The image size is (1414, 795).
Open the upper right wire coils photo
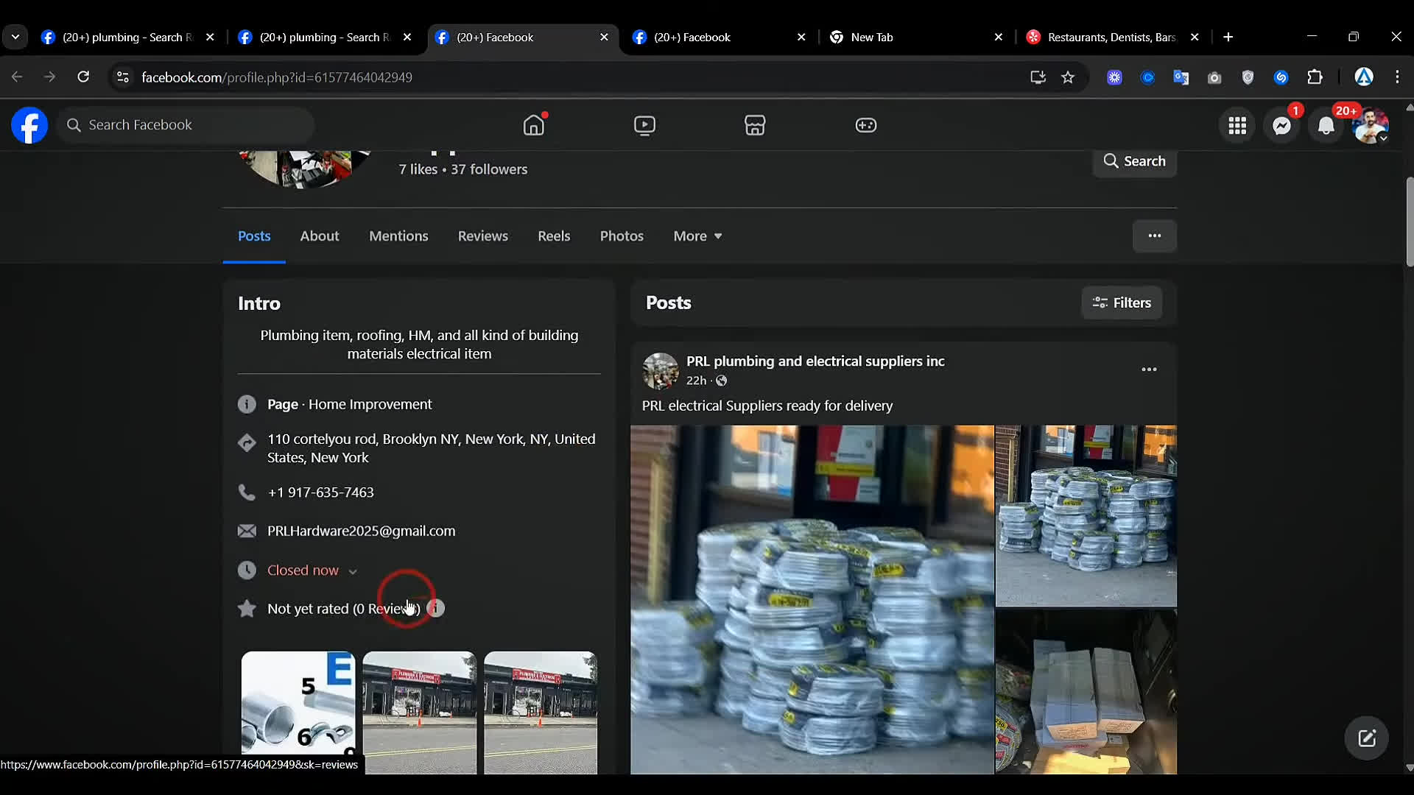(1086, 516)
